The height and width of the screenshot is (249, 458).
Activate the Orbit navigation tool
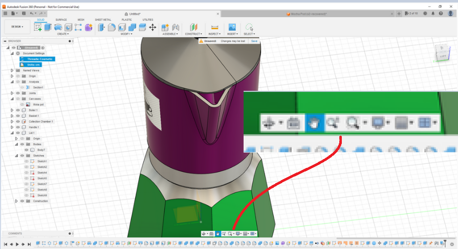[x=204, y=234]
